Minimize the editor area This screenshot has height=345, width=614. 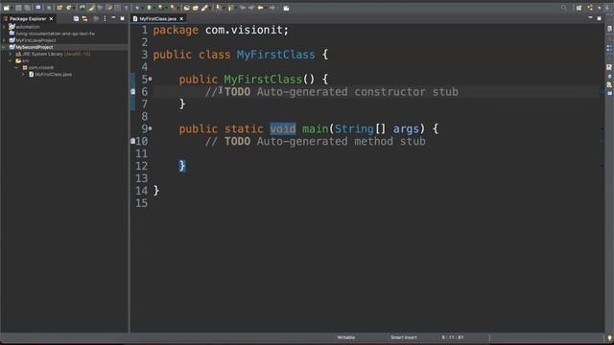[x=590, y=17]
